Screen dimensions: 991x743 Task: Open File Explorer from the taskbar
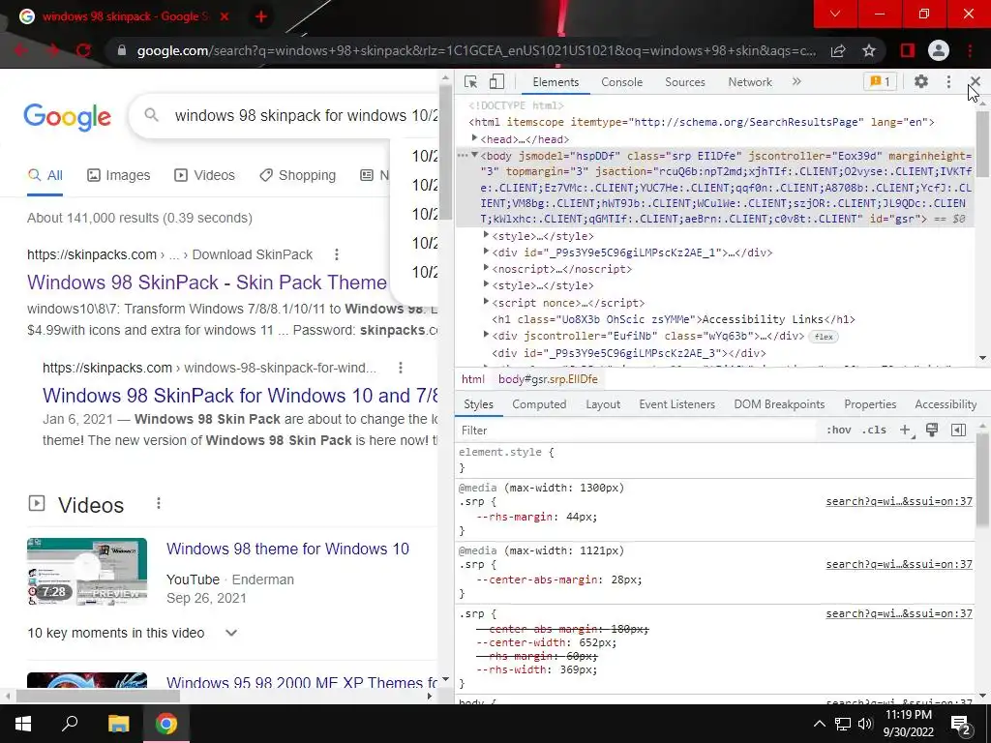point(118,724)
